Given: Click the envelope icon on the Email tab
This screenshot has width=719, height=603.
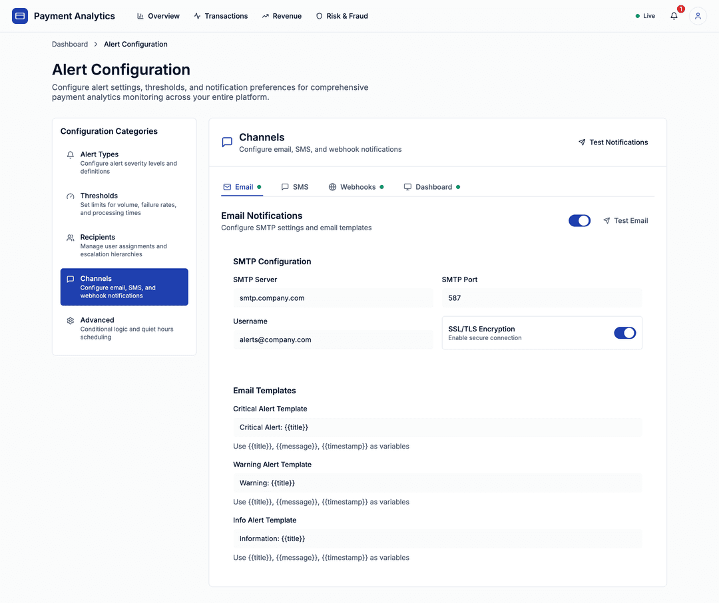Looking at the screenshot, I should (226, 187).
